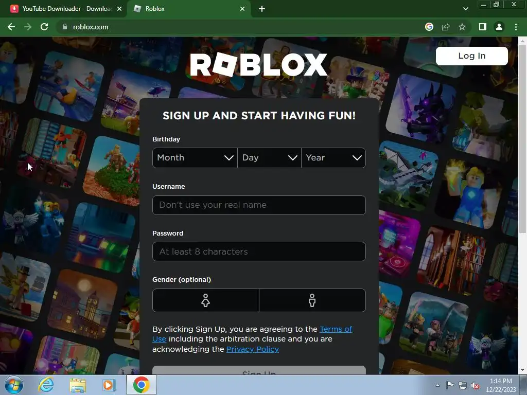The image size is (527, 395).
Task: Click the taskbar clock and date
Action: coord(501,385)
